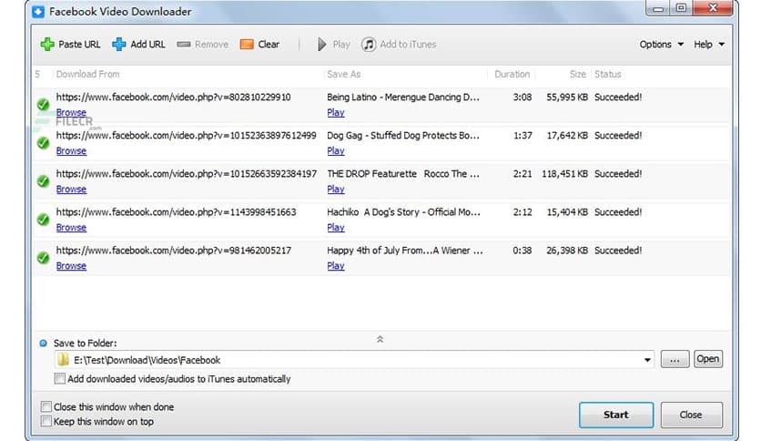The image size is (761, 441).
Task: Sort by the Duration column header
Action: point(512,75)
